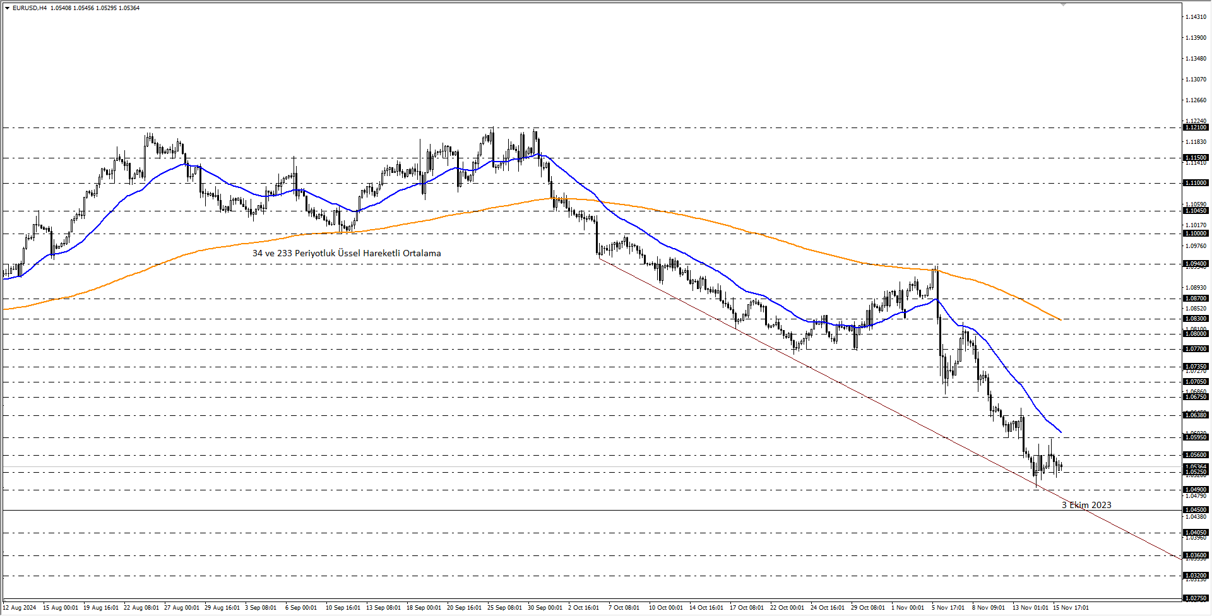Image resolution: width=1212 pixels, height=616 pixels.
Task: Click the 1.13070 price scale value
Action: coord(1196,80)
